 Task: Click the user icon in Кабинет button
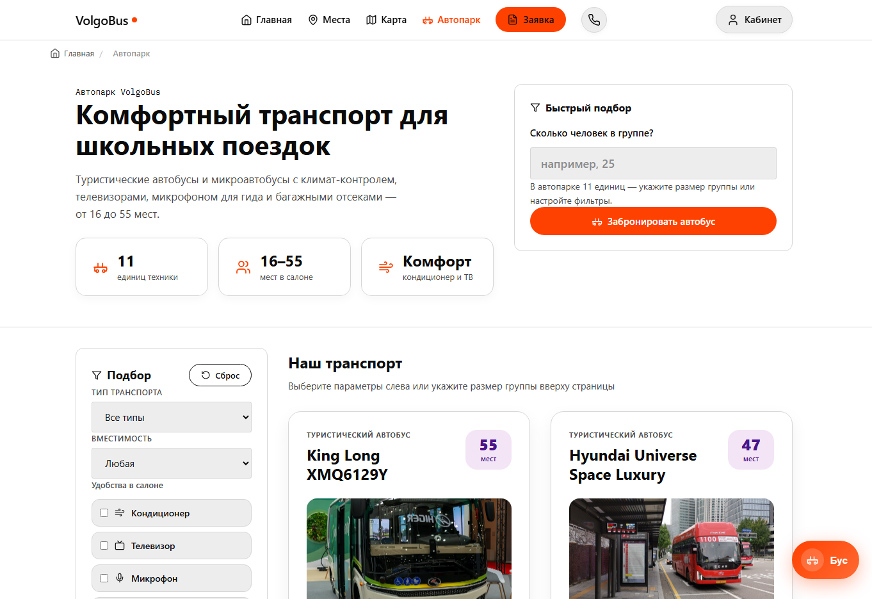(x=733, y=20)
